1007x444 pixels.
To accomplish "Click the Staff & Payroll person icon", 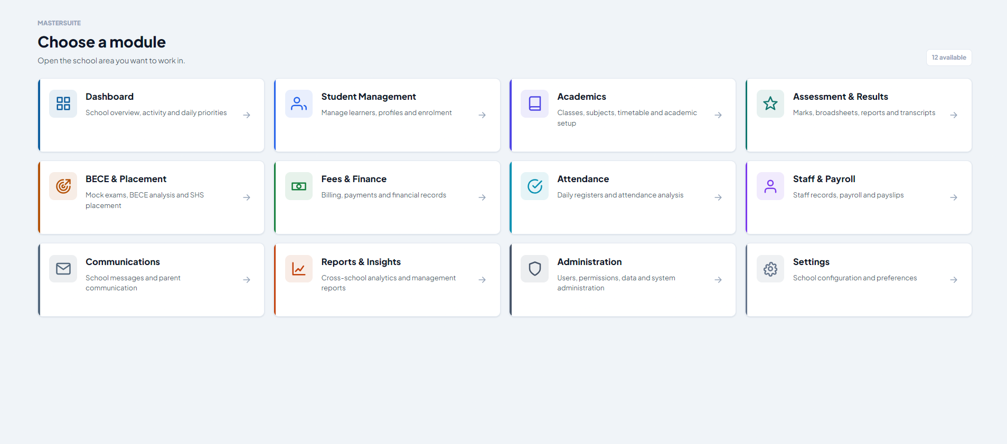I will pos(770,186).
